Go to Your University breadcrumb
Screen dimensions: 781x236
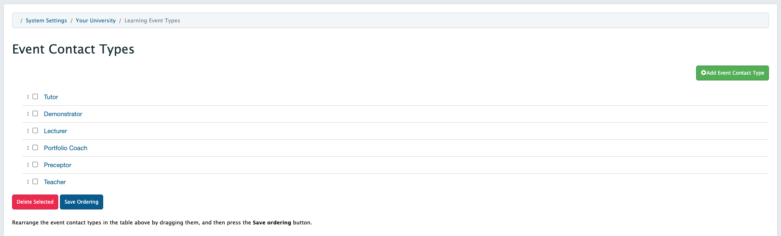tap(96, 21)
